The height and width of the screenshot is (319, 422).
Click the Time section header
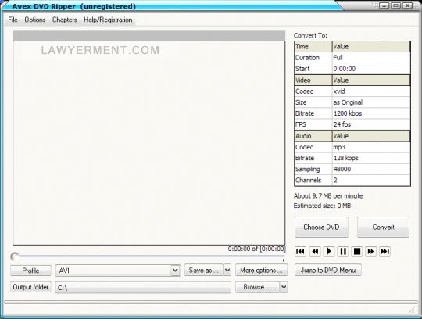(313, 47)
